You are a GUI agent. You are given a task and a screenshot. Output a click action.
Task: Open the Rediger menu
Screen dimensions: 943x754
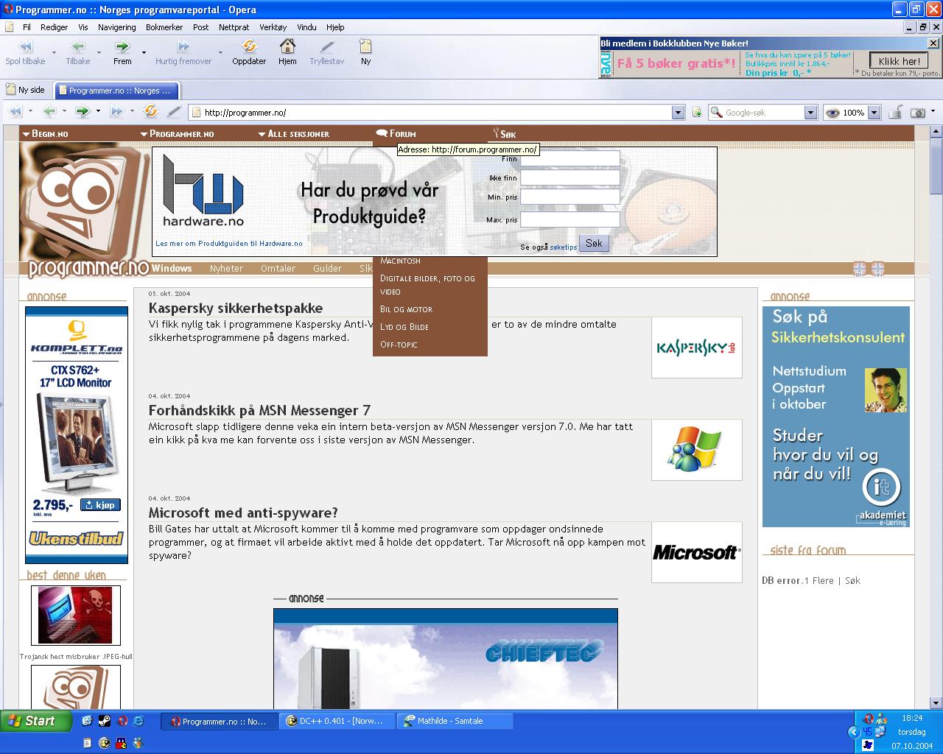click(x=54, y=27)
